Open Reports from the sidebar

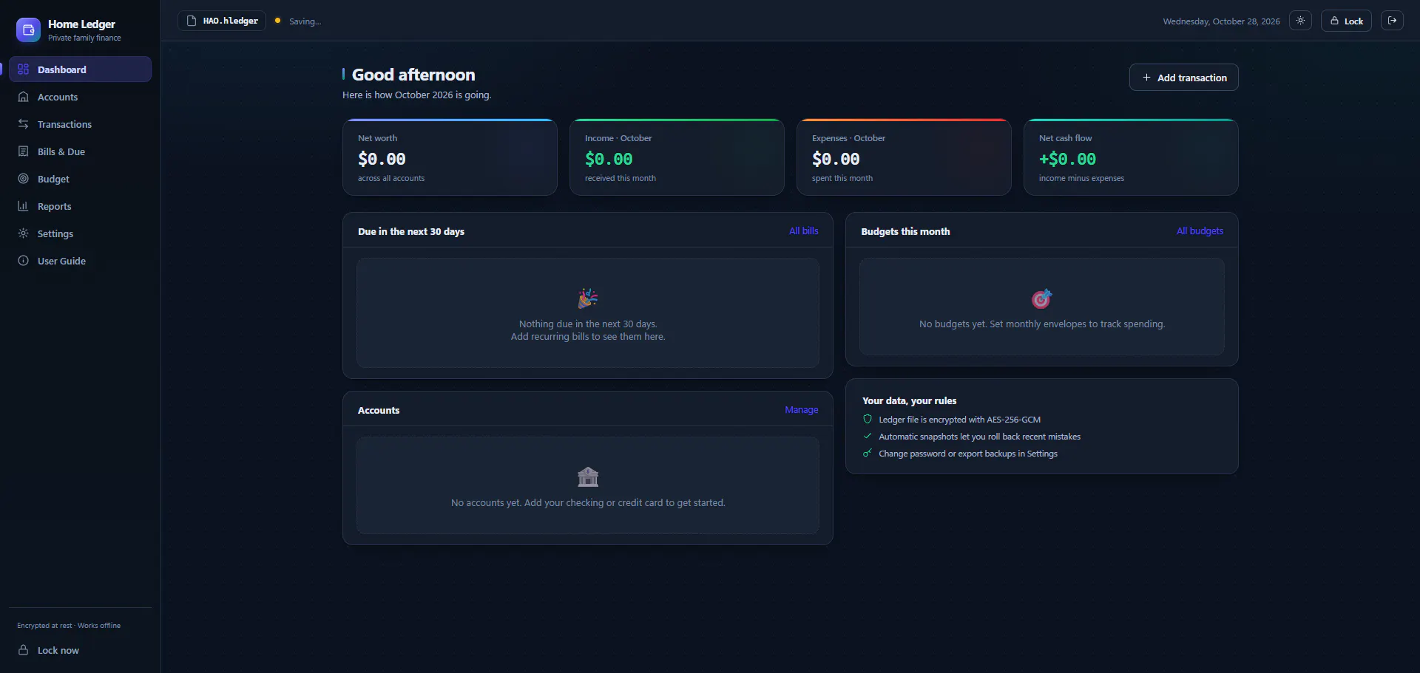pyautogui.click(x=80, y=206)
